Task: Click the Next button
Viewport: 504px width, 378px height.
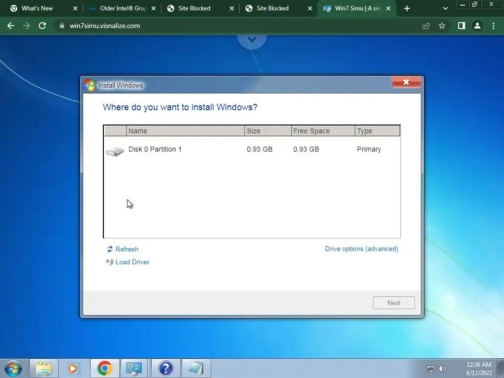Action: pyautogui.click(x=394, y=303)
